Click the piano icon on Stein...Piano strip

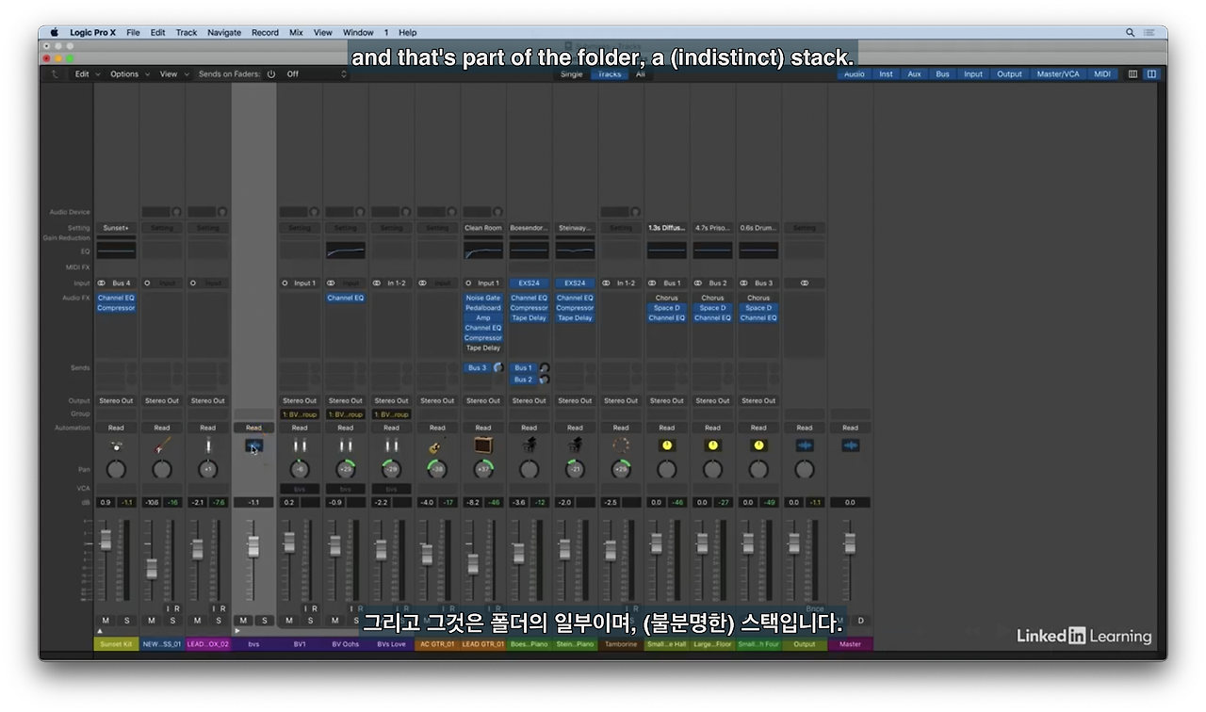[575, 445]
